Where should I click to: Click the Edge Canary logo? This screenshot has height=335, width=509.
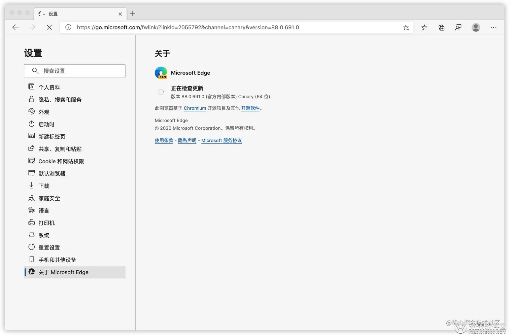coord(161,73)
